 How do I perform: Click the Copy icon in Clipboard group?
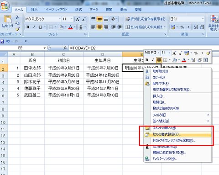tap(17, 23)
